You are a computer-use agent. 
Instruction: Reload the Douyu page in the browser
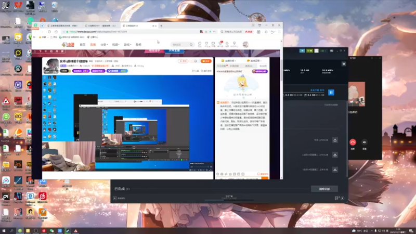[49, 32]
